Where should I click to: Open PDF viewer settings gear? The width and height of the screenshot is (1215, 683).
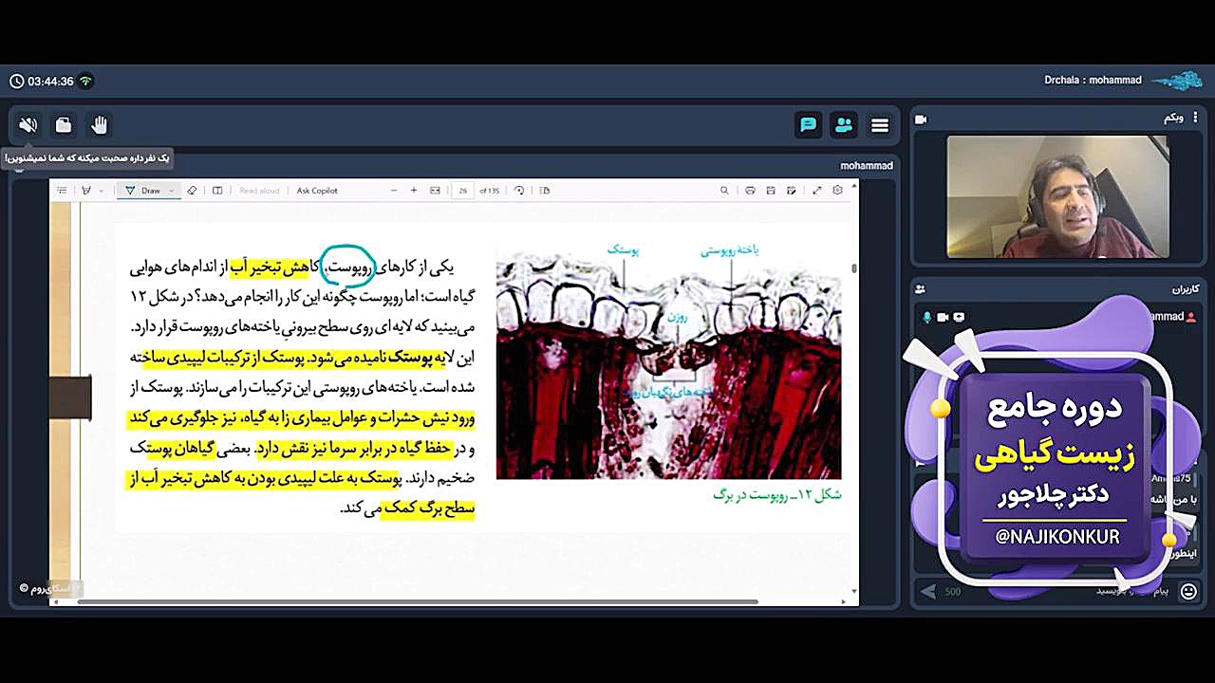(837, 191)
